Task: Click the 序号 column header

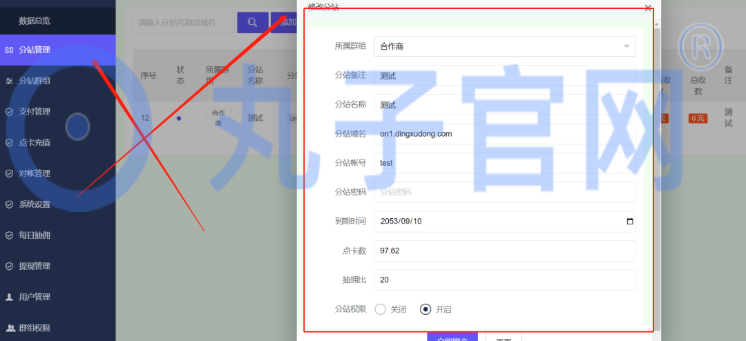Action: pyautogui.click(x=148, y=76)
